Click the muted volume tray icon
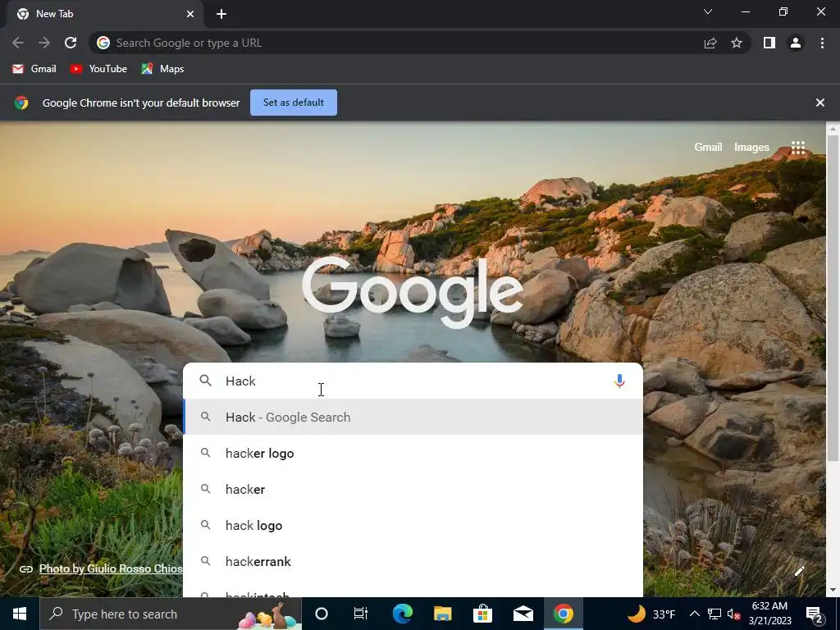This screenshot has width=840, height=630. [x=733, y=614]
